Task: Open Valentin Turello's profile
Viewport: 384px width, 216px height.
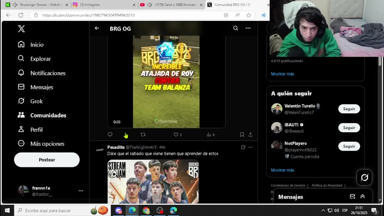Action: click(300, 106)
